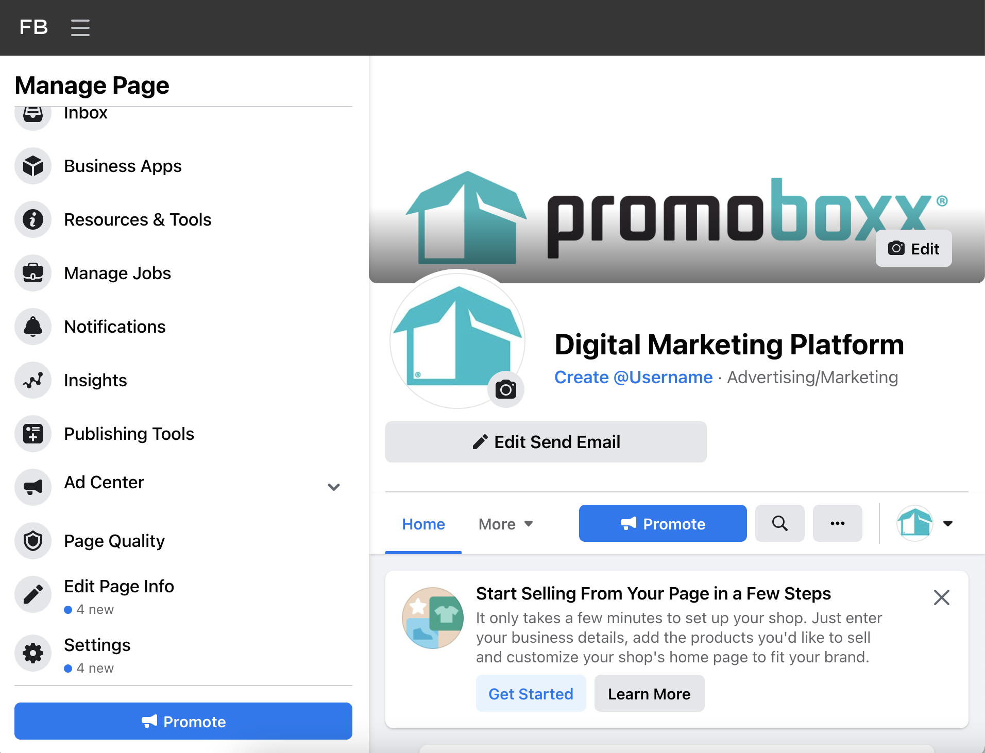Click the Business Apps cube icon
Screen dimensions: 985x753
click(33, 166)
